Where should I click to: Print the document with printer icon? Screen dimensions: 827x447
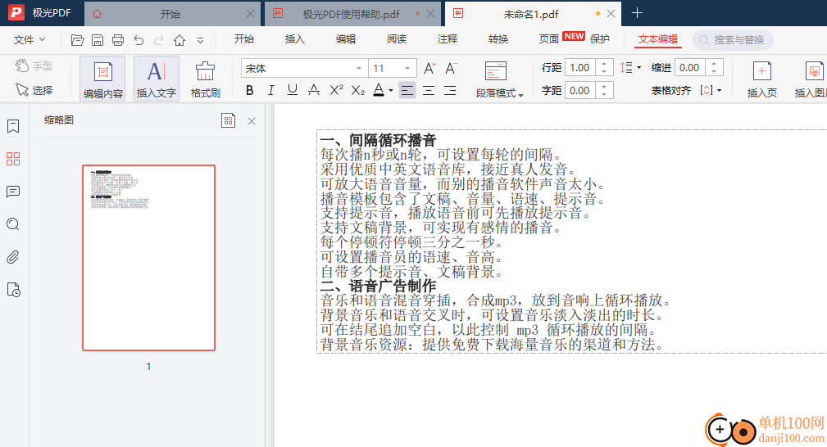tap(117, 40)
